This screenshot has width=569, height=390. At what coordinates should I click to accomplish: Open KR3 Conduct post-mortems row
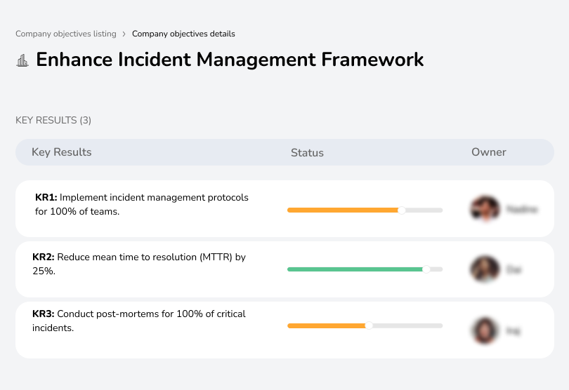tap(284, 330)
